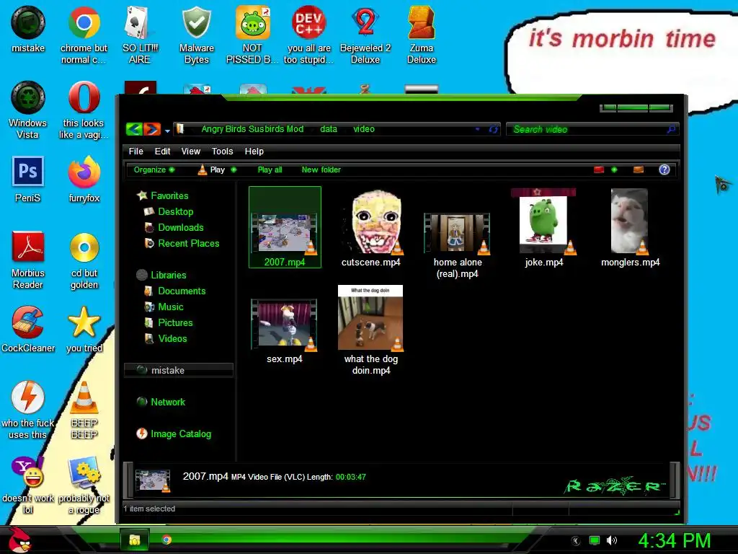Open the Opera 'this looks like' icon
This screenshot has width=738, height=554.
point(84,110)
